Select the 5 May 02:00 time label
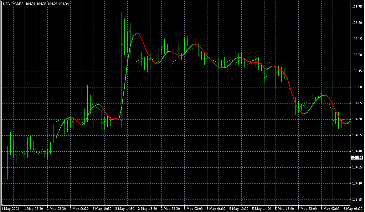 point(193,208)
